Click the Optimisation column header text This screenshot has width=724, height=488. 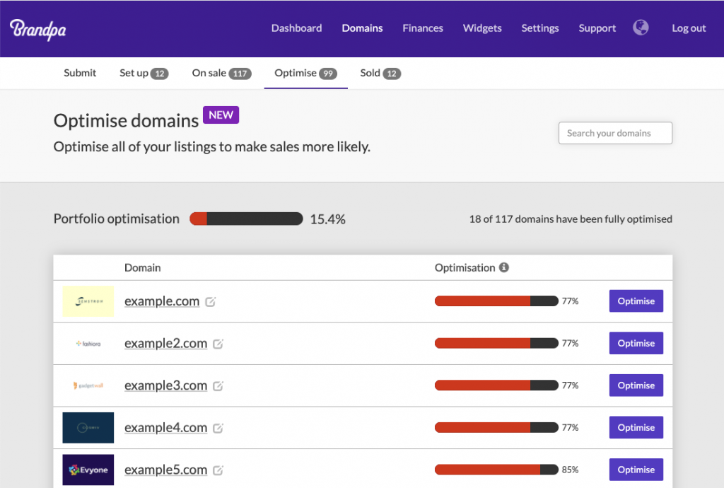pyautogui.click(x=465, y=268)
